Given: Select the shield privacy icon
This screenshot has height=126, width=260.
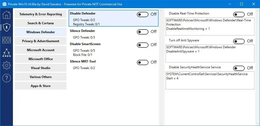Looking at the screenshot, I should click(x=6, y=27).
